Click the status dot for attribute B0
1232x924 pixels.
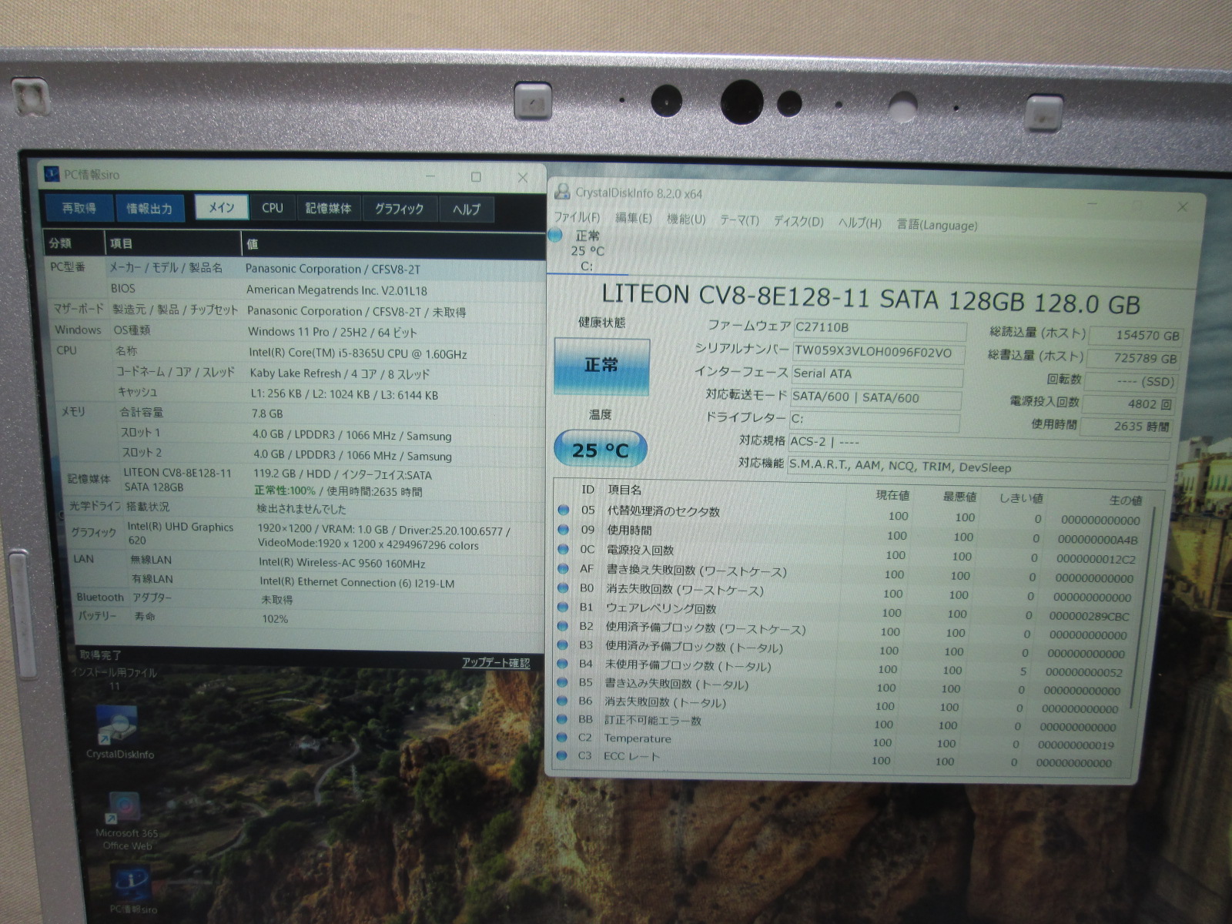click(563, 588)
